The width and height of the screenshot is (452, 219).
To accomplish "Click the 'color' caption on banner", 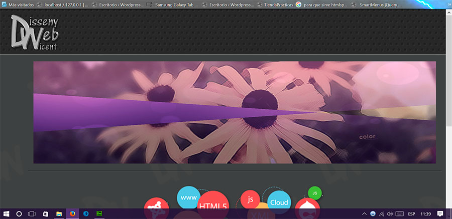I will pos(367,137).
